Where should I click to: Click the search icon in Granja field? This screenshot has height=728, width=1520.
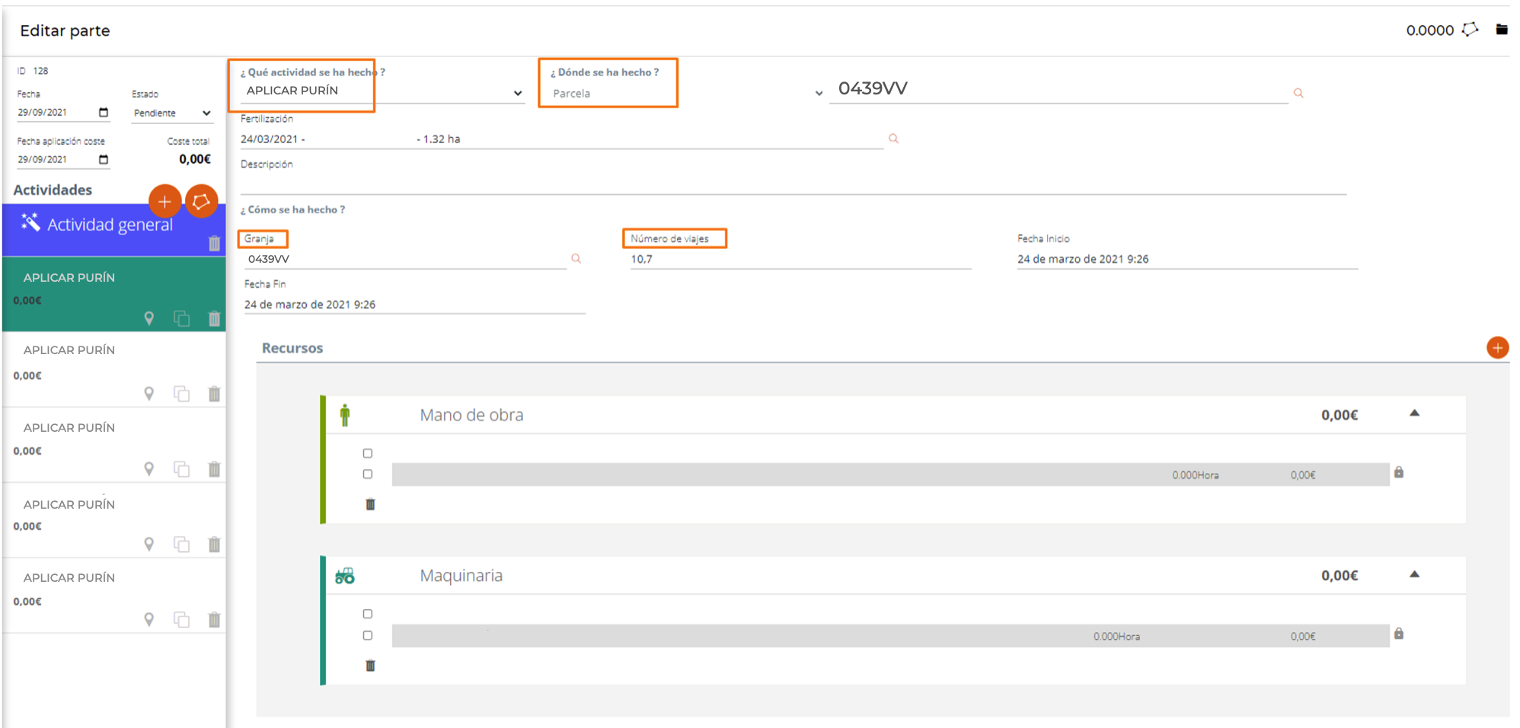[576, 259]
